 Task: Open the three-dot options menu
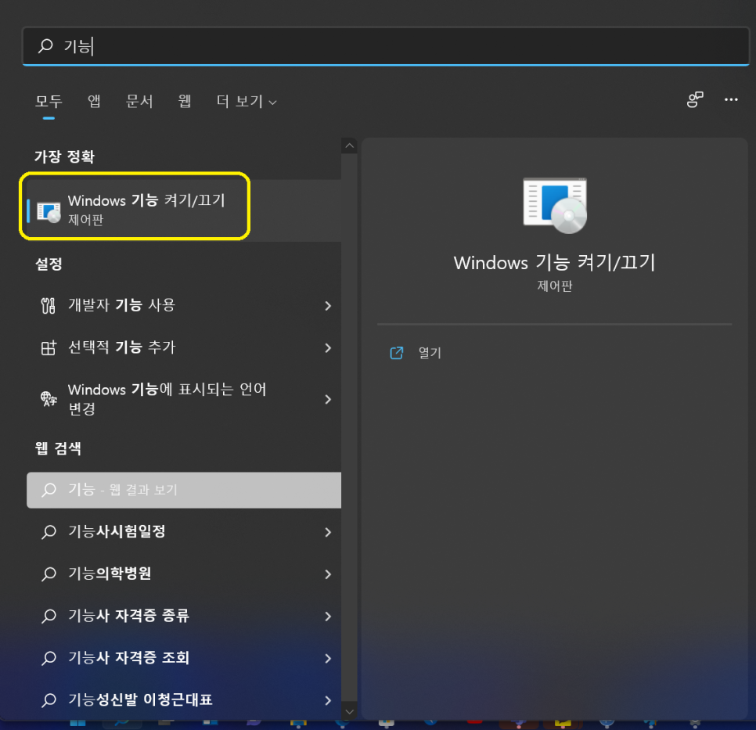pyautogui.click(x=731, y=100)
